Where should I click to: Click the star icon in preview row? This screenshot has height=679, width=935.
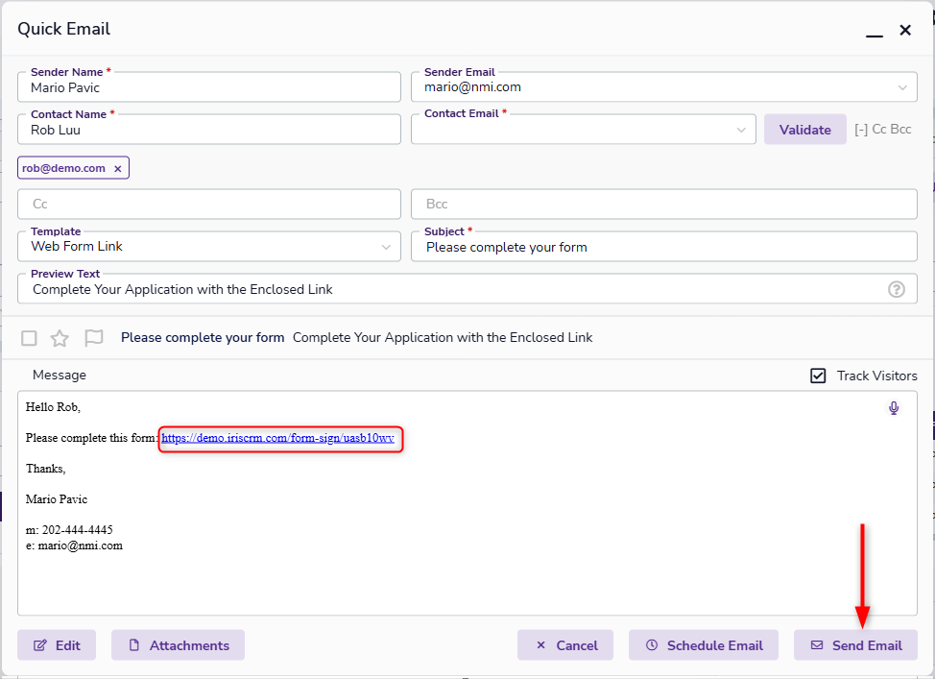click(60, 338)
